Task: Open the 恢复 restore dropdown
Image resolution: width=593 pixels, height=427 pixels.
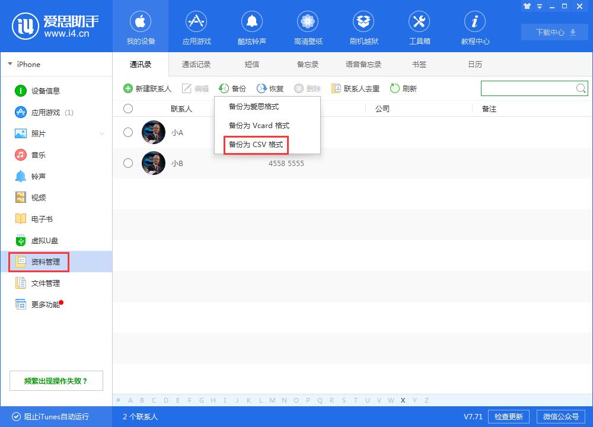Action: (x=270, y=88)
